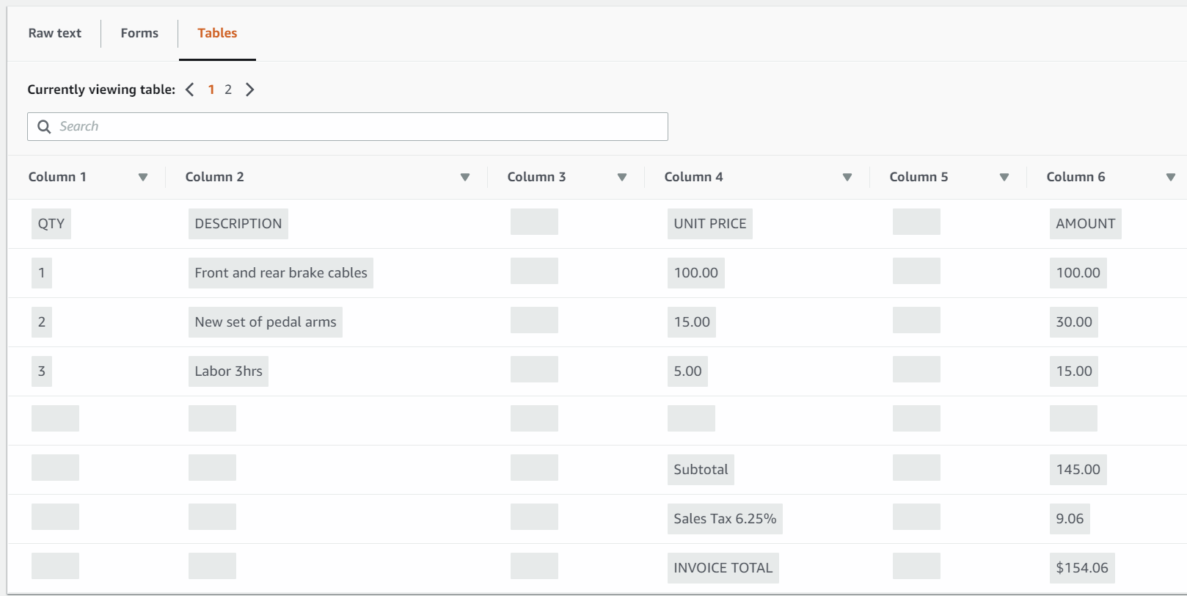Switch to the Forms tab
Screen dimensions: 1187x596
139,33
